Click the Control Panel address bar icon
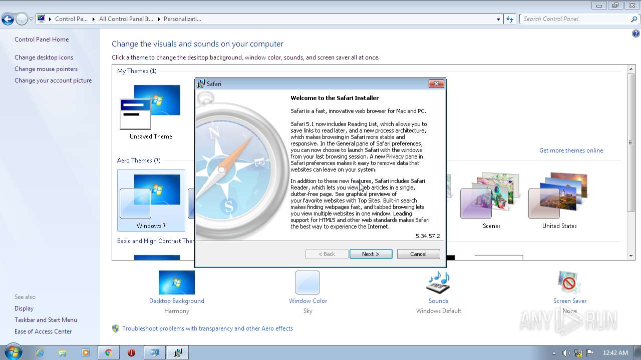This screenshot has height=360, width=641. [41, 19]
